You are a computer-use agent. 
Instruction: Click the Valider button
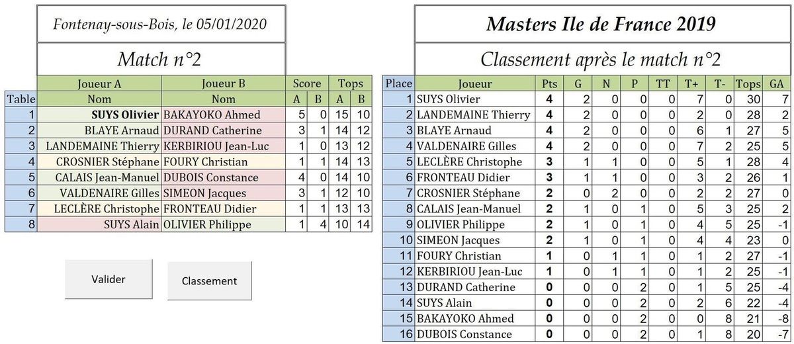click(108, 279)
